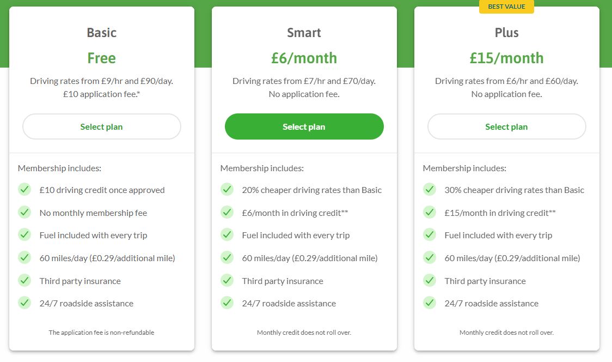
Task: Click the checkmark next to Third party insurance under Basic
Action: pyautogui.click(x=25, y=281)
